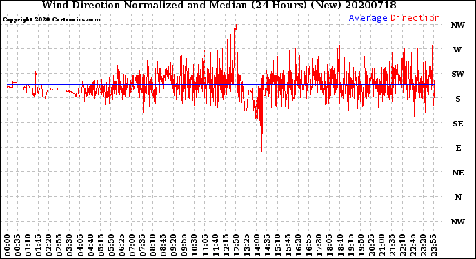Click the bottom NW y-axis label
This screenshot has width=476, height=259.
point(457,222)
